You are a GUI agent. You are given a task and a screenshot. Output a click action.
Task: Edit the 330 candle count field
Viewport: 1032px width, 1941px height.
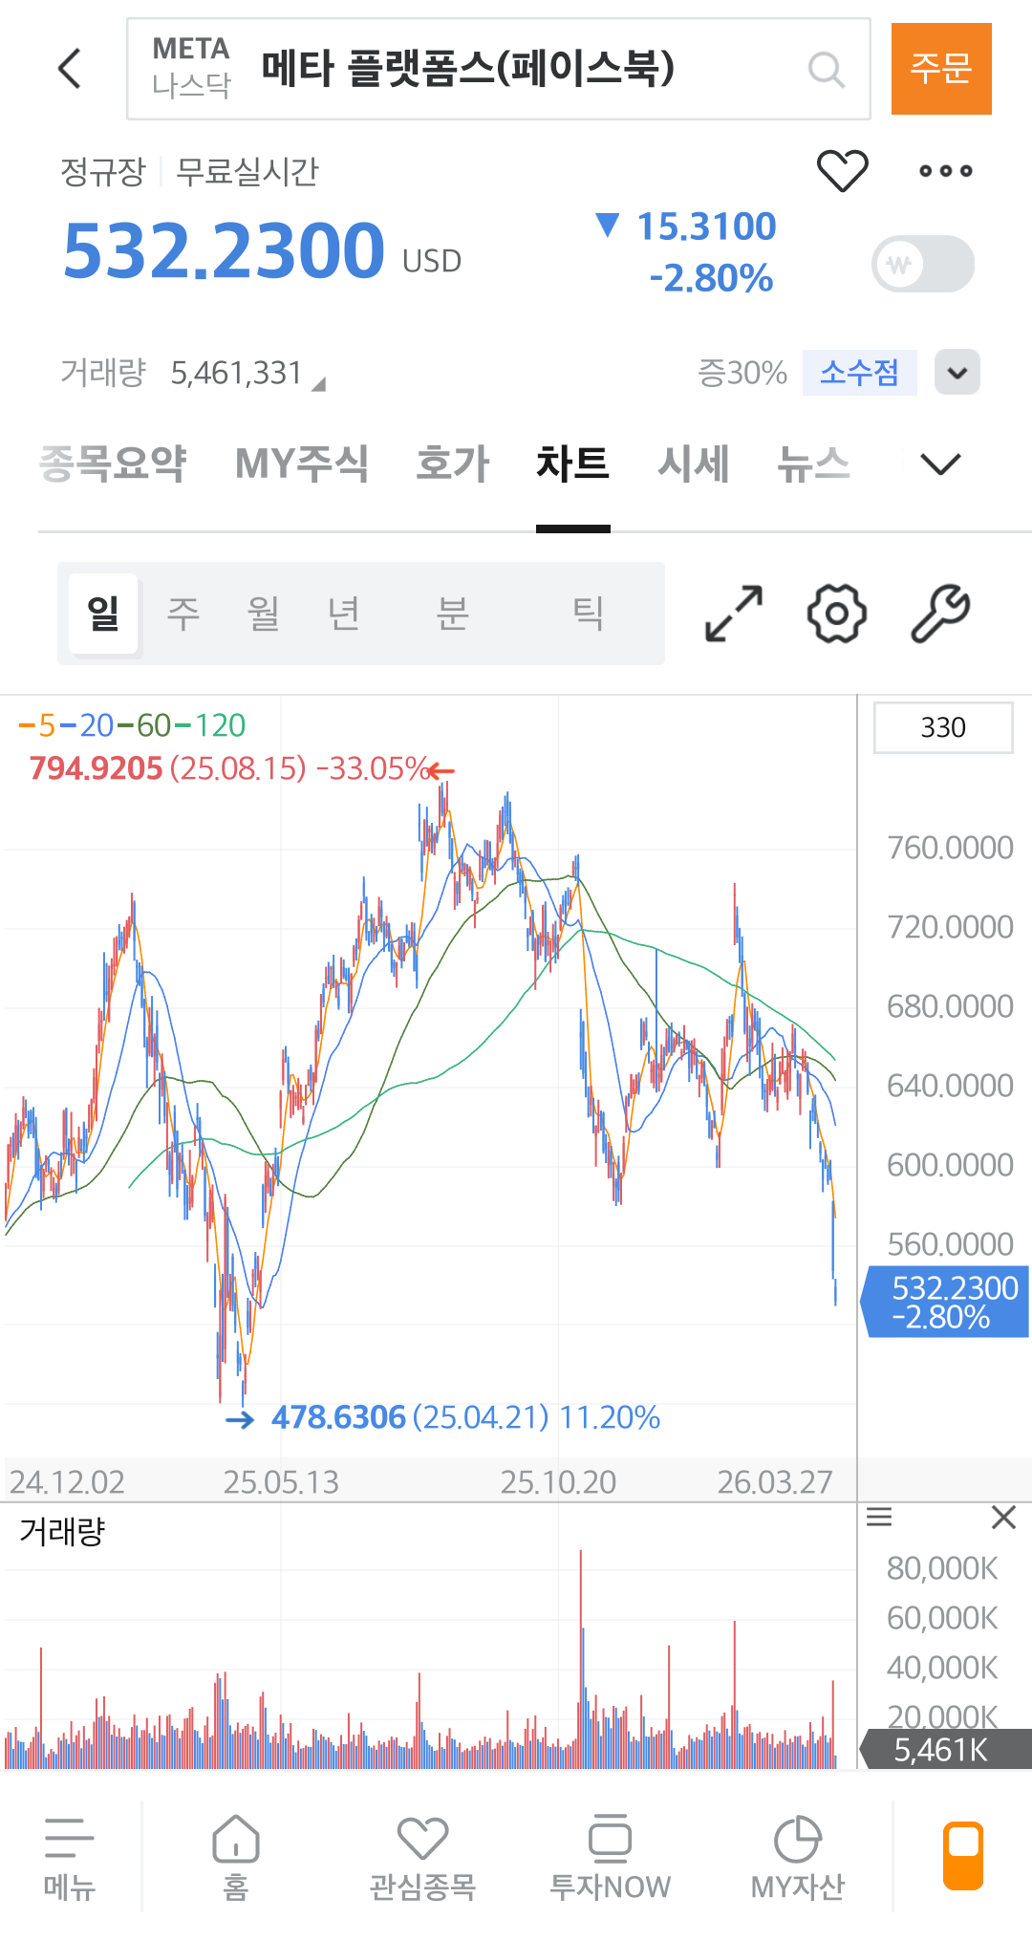[943, 728]
